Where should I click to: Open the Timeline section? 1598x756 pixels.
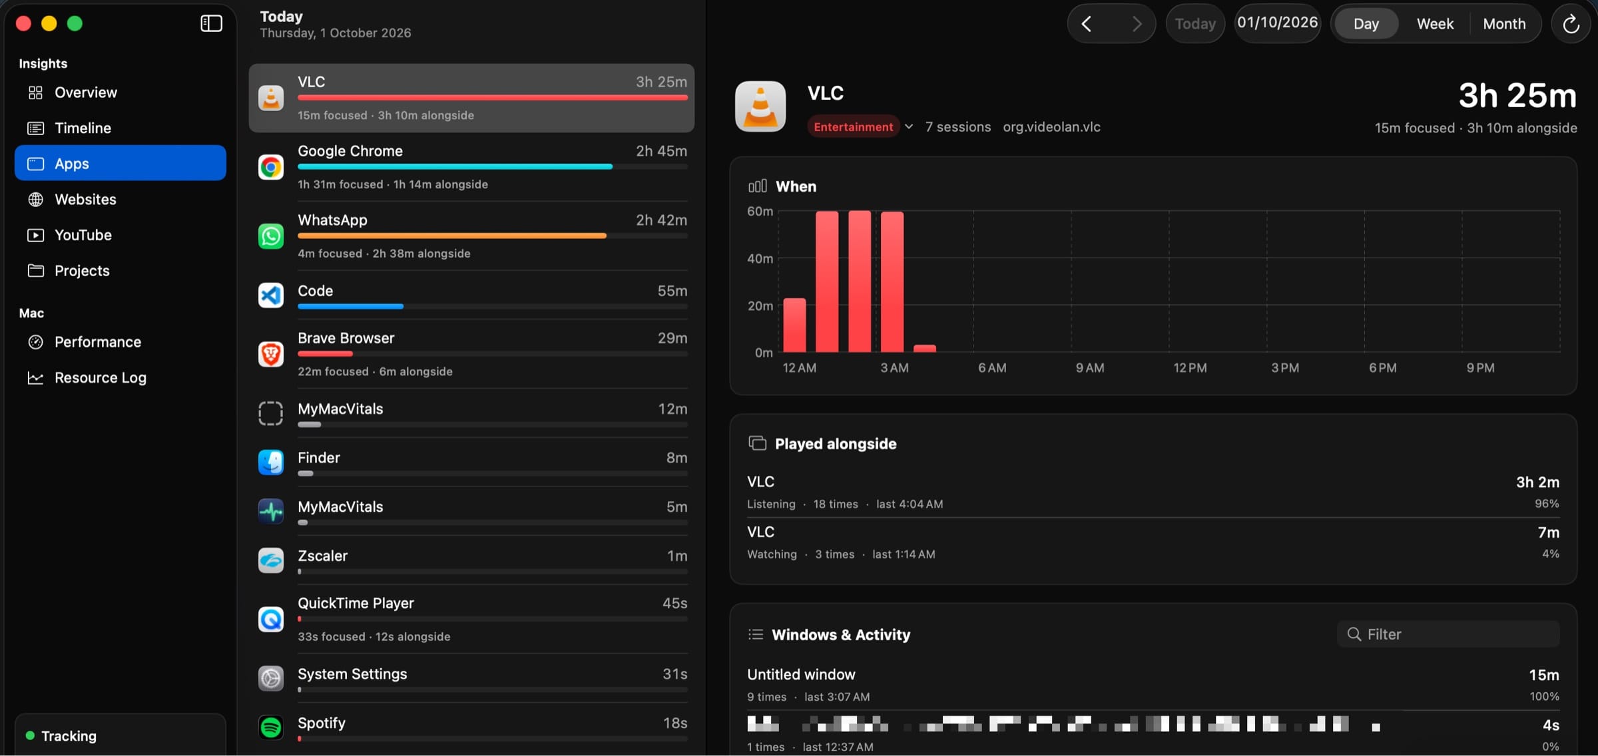[120, 128]
